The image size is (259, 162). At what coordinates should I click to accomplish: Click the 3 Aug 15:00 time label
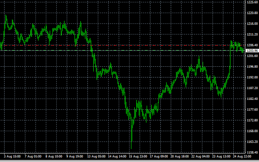tap(12, 156)
